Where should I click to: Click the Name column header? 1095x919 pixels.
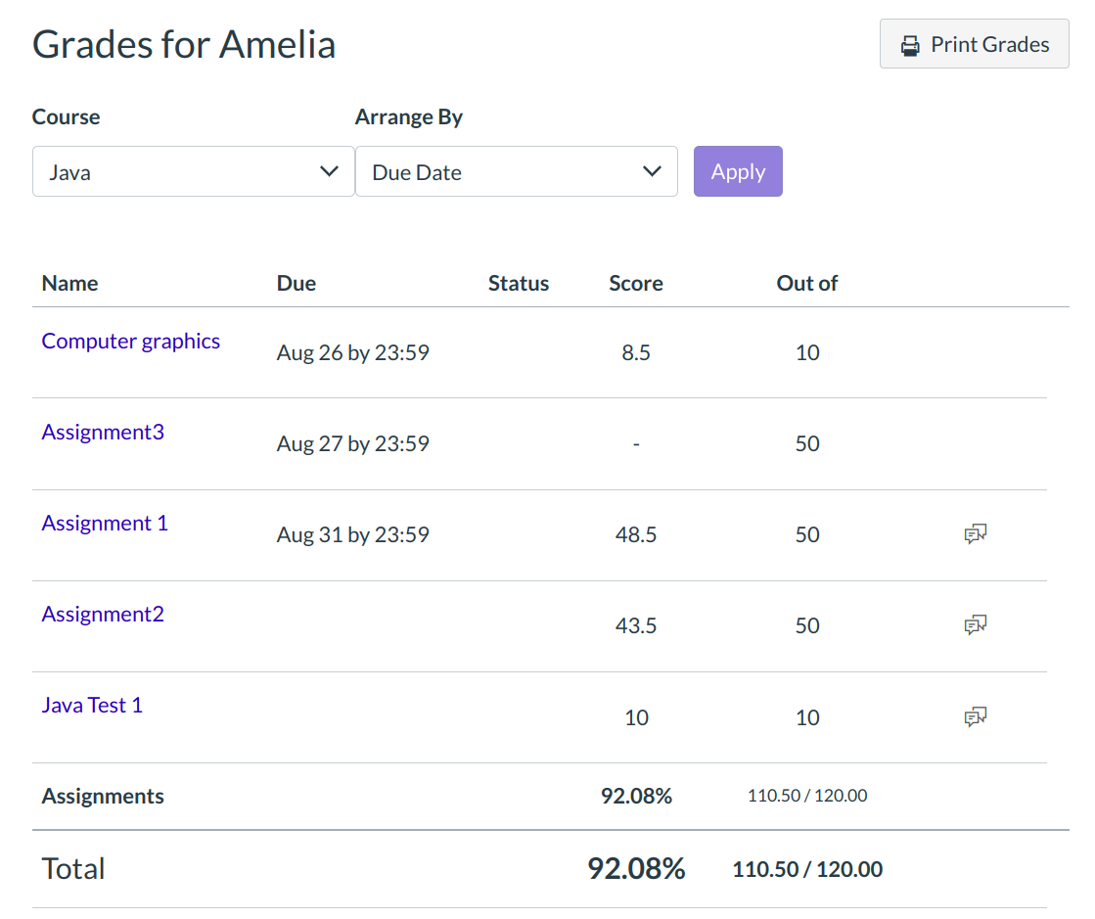69,284
